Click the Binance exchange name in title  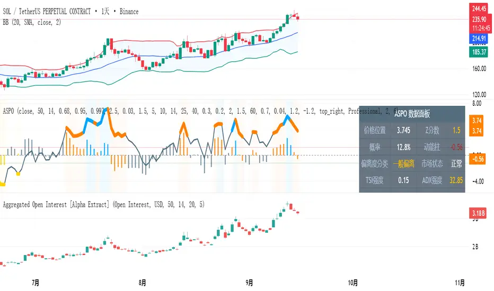click(129, 12)
